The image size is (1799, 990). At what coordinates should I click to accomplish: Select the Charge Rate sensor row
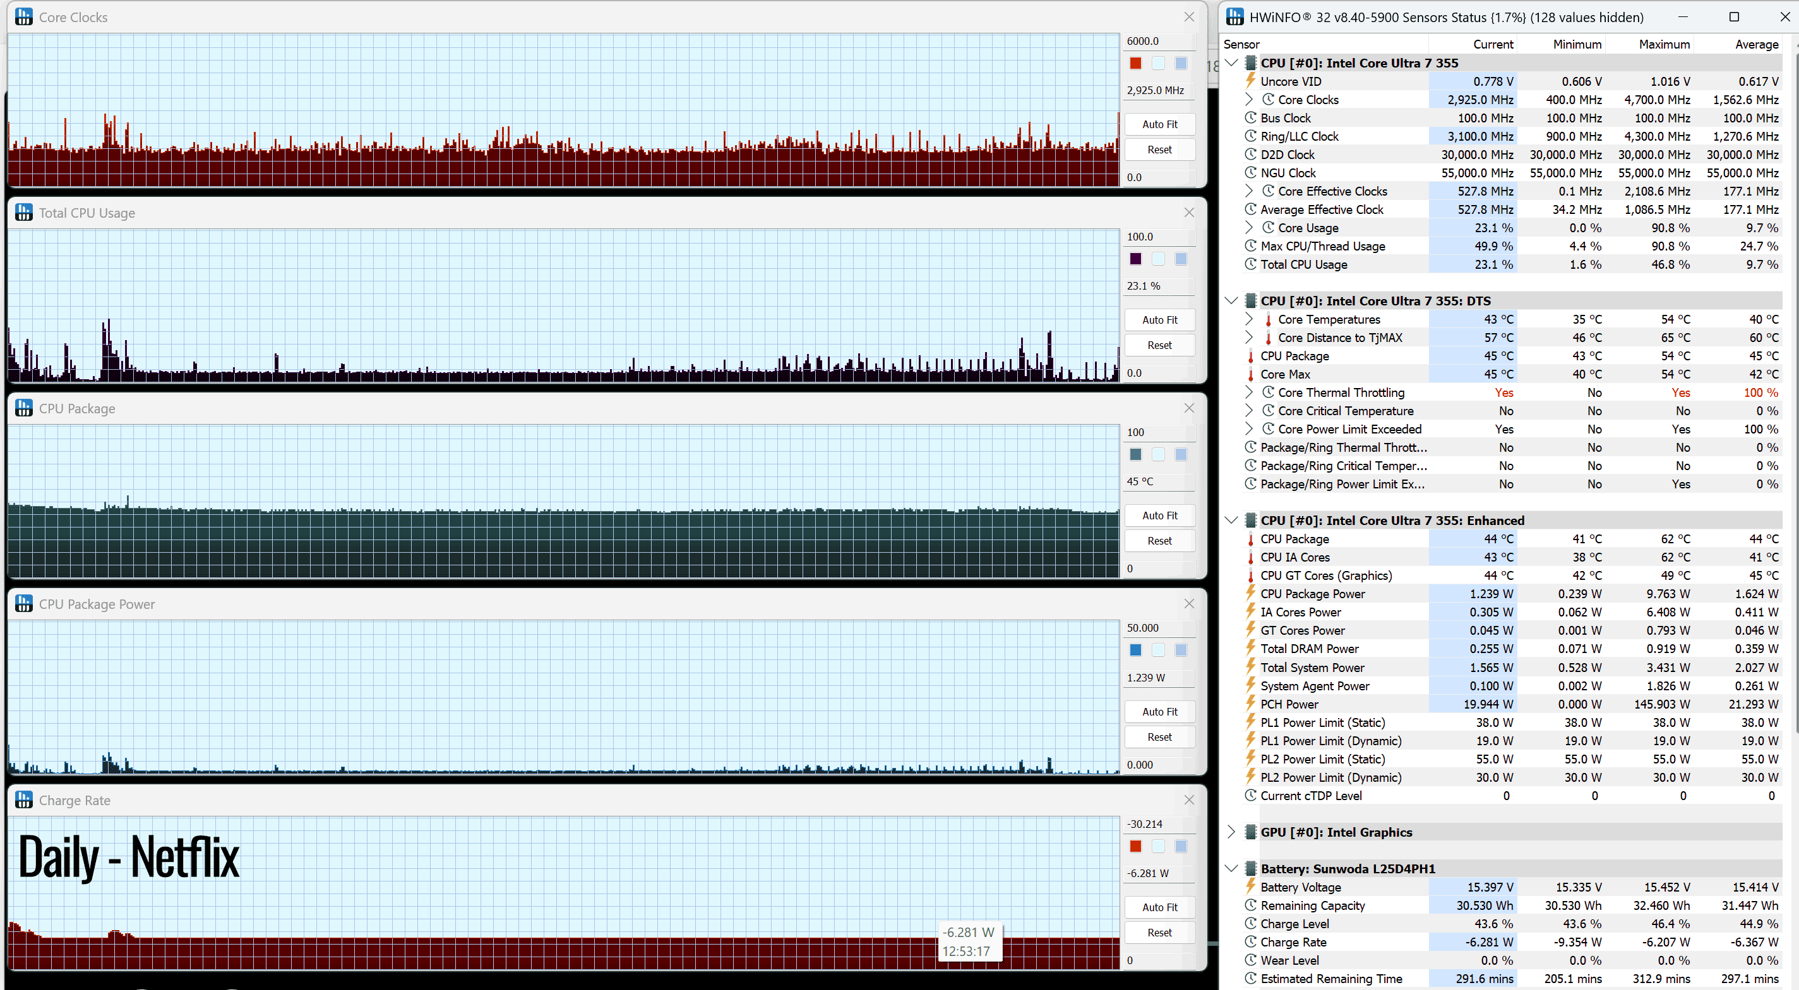[x=1511, y=942]
